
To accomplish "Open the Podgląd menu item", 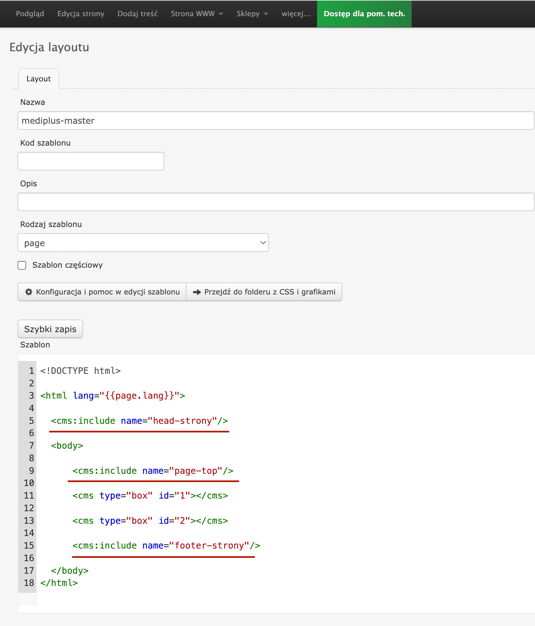I will click(x=30, y=14).
